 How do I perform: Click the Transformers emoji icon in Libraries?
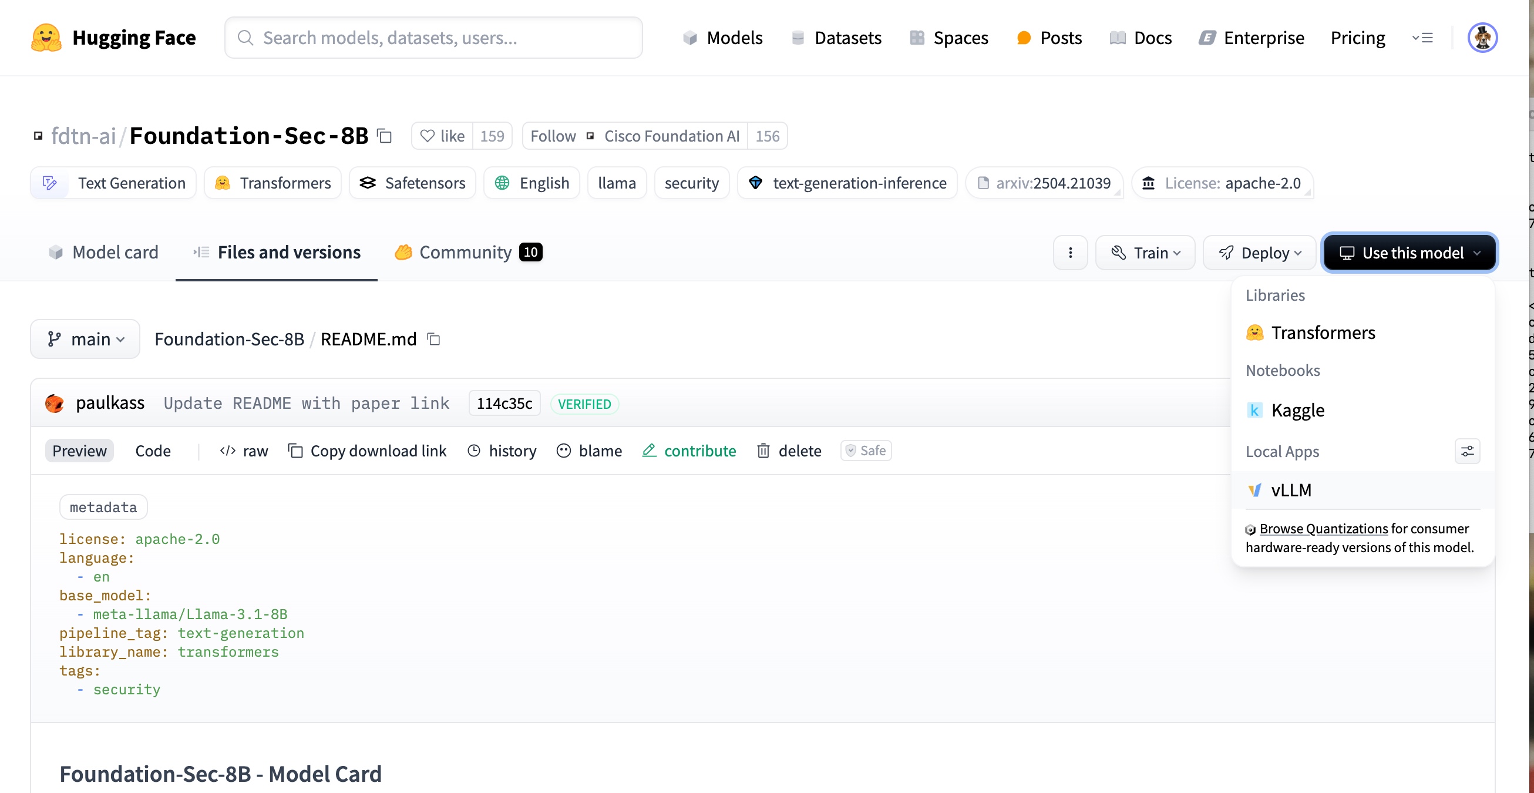pyautogui.click(x=1254, y=332)
